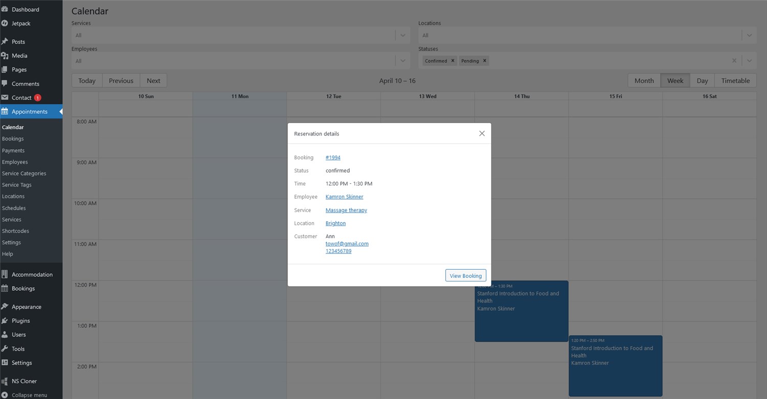Close the Reservation details dialog
Image resolution: width=767 pixels, height=399 pixels.
(x=482, y=133)
